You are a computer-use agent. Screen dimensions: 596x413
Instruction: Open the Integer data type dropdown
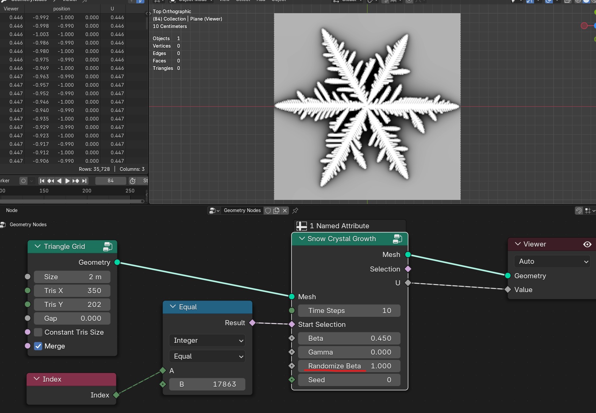[207, 340]
